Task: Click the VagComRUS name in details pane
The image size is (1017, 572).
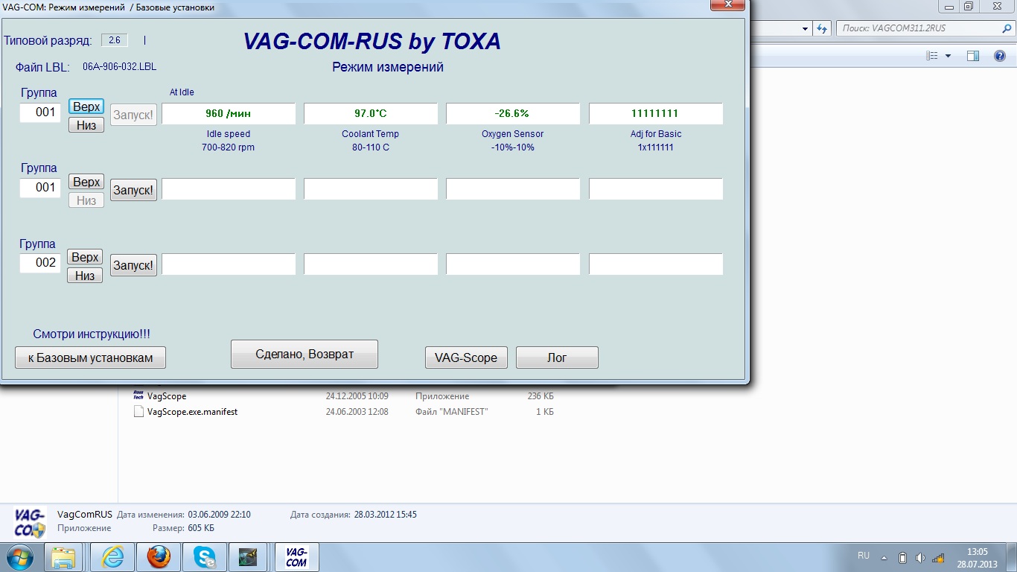Action: 85,514
